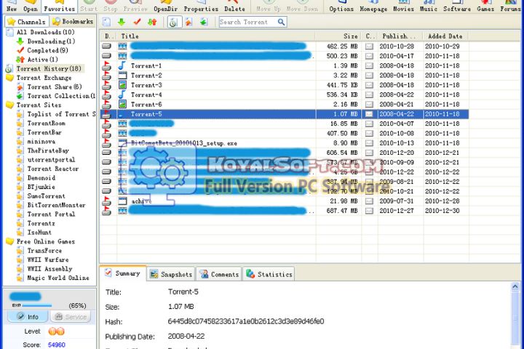Switch to the Statistics tab

(269, 274)
